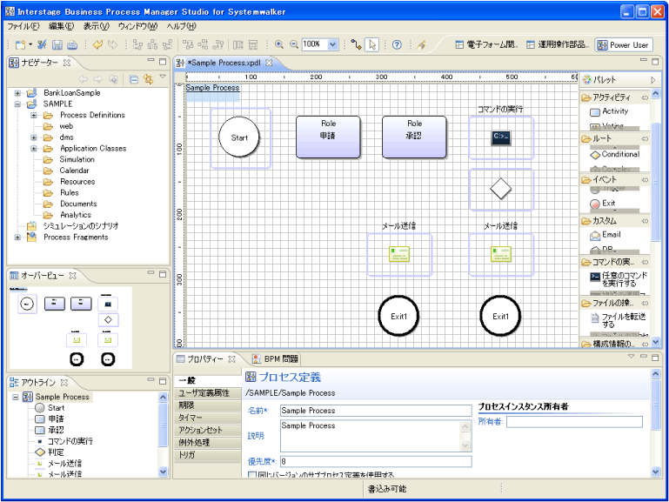Click the 所有者 input field
669x502 pixels.
[x=574, y=422]
